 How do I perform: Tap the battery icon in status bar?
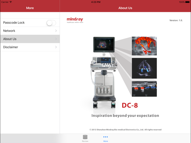tap(187, 2)
